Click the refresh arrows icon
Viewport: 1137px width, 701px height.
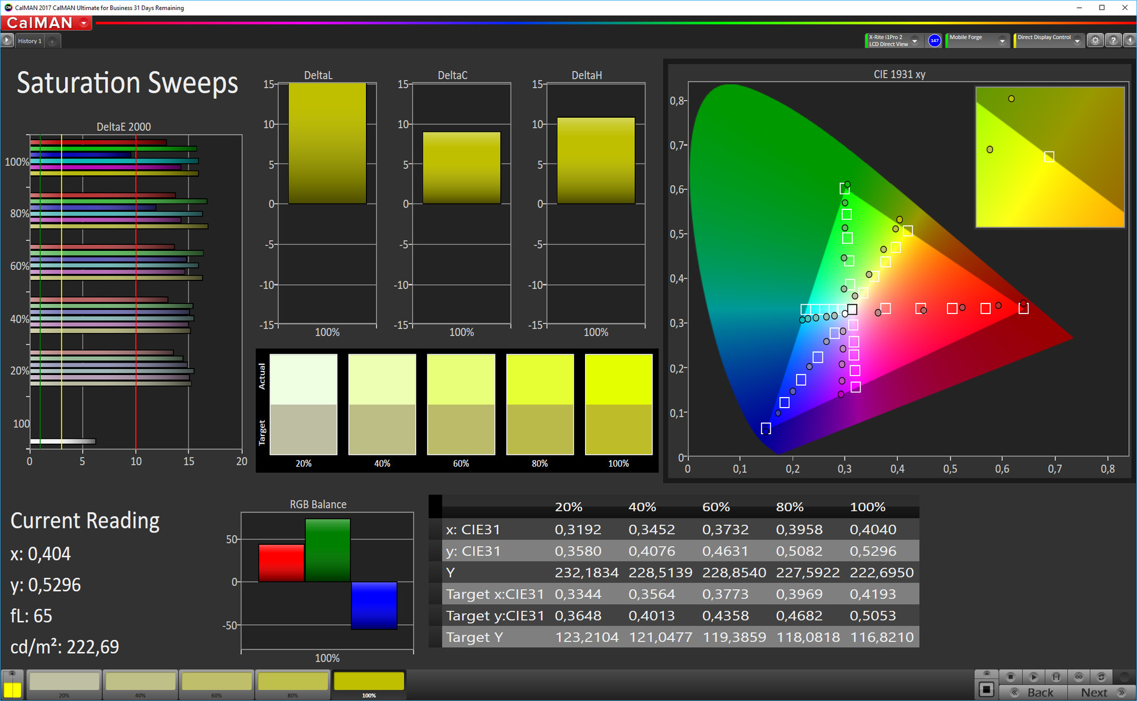1101,677
